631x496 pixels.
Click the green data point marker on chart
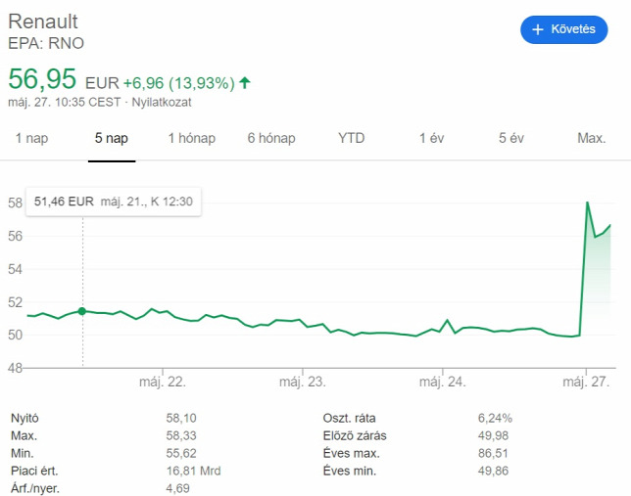82,311
